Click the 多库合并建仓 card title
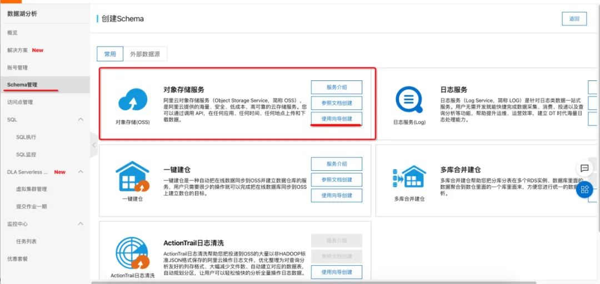 pyautogui.click(x=461, y=170)
